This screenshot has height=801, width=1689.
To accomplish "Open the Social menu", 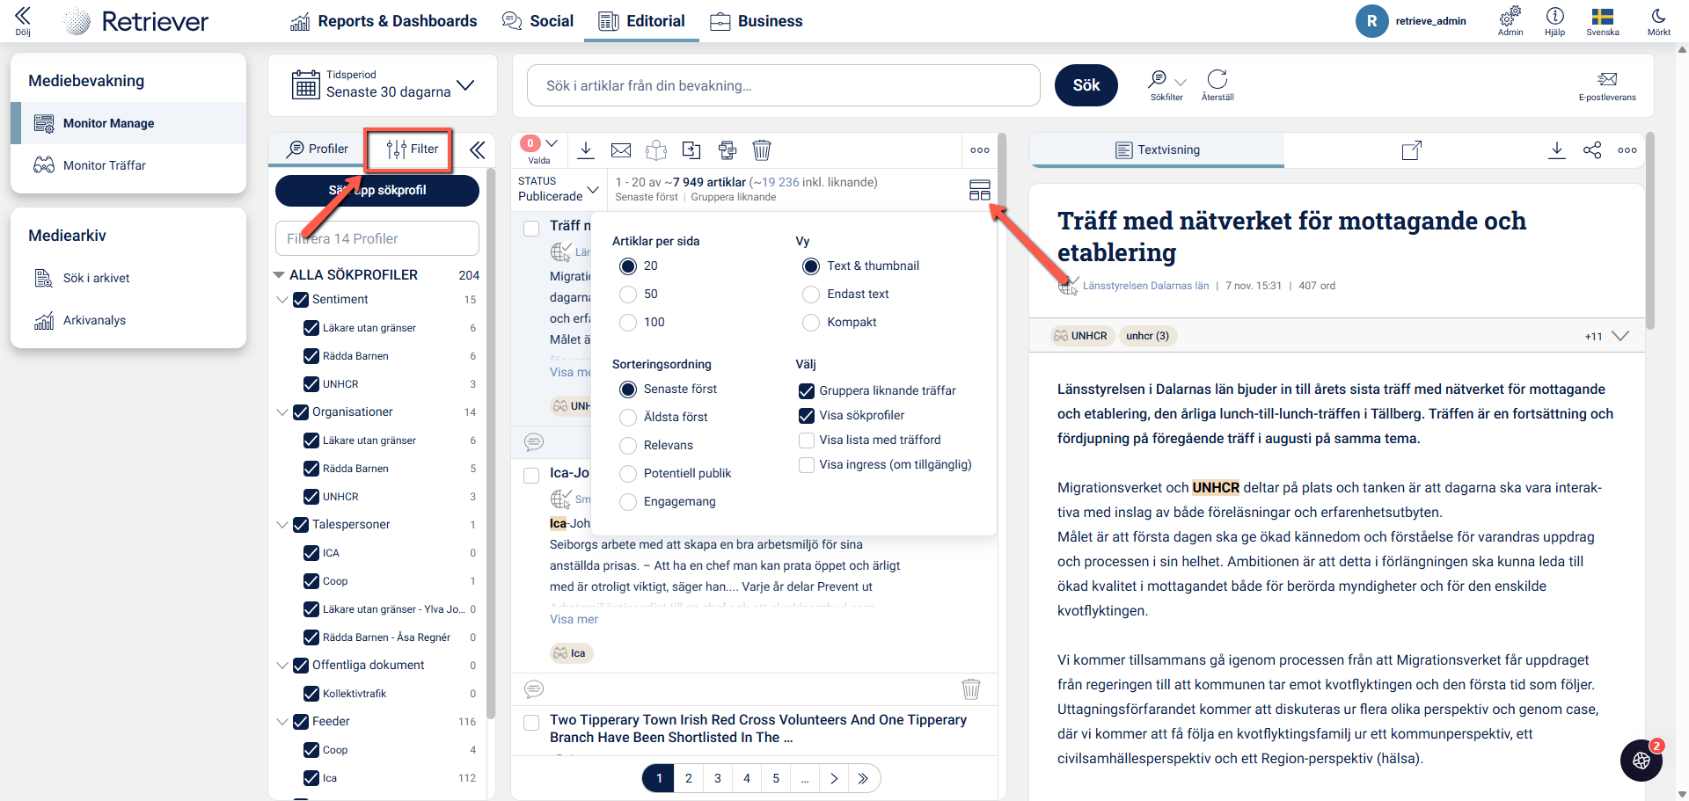I will tap(537, 21).
